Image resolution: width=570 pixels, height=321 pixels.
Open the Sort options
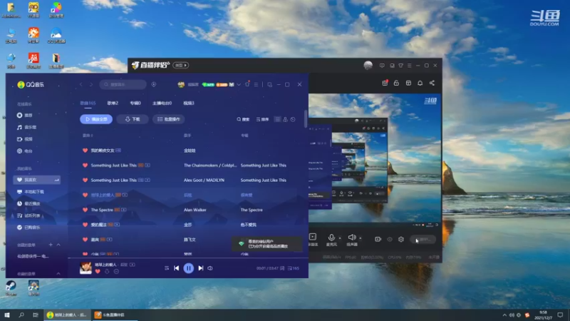(x=262, y=119)
